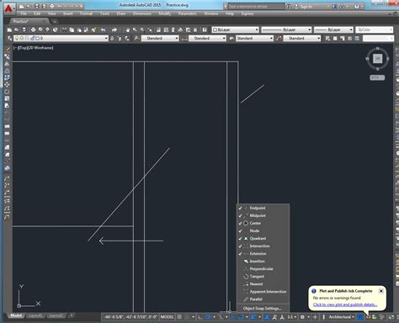Select the Offset tool
Viewport: 399px width, 323px height.
click(x=7, y=71)
